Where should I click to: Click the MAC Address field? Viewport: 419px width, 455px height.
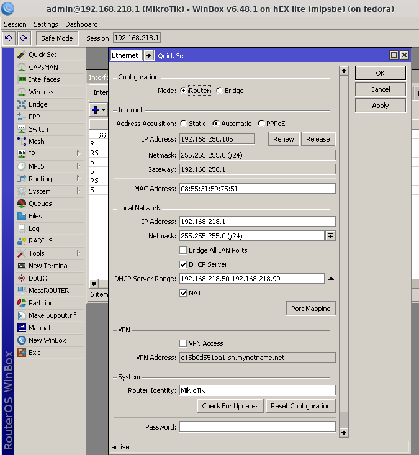coord(258,189)
